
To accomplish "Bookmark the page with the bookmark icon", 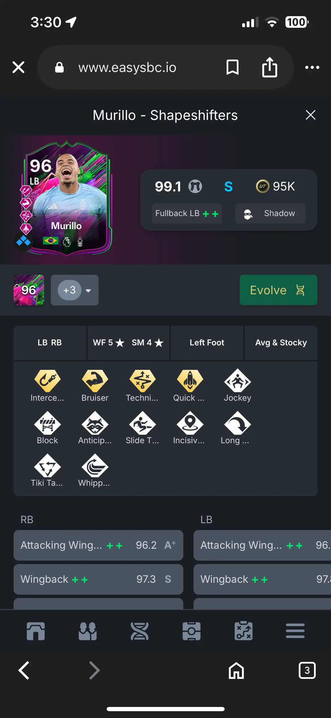I will click(x=233, y=67).
